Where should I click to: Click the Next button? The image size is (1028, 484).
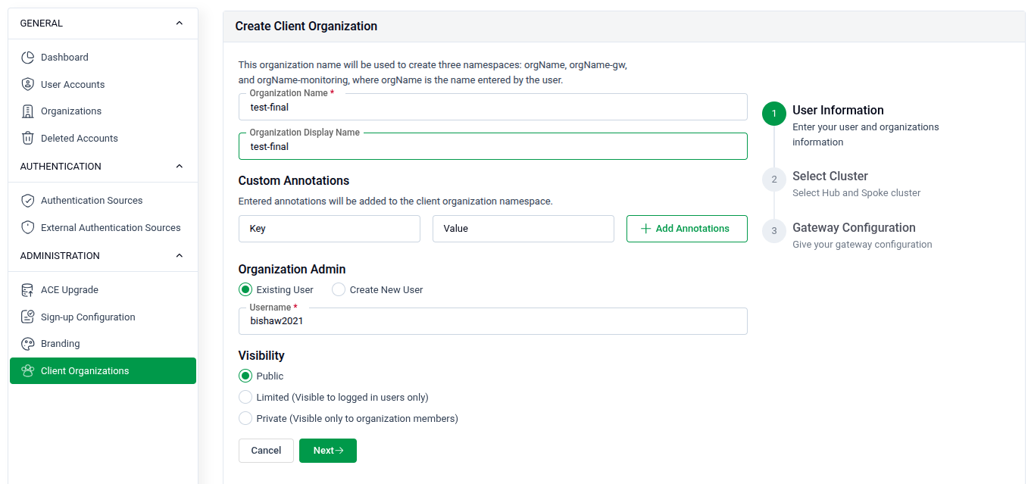coord(327,451)
